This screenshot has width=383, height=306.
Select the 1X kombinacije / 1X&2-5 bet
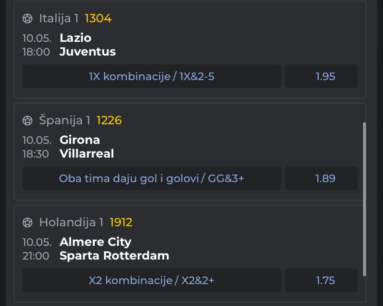point(152,76)
